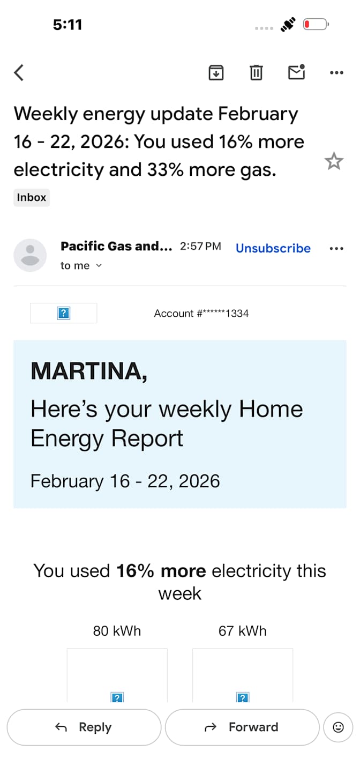Tap the Forward button
Viewport: 360px width, 781px height.
click(242, 727)
